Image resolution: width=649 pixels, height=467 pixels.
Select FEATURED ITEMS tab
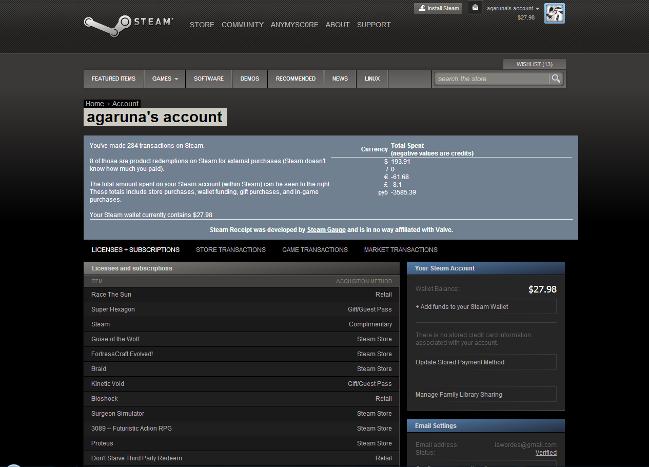(113, 79)
